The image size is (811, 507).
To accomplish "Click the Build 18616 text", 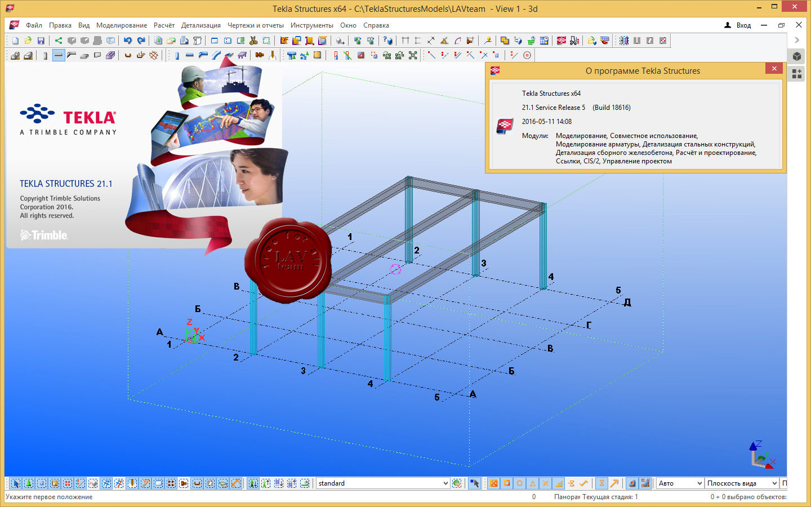I will tap(612, 108).
